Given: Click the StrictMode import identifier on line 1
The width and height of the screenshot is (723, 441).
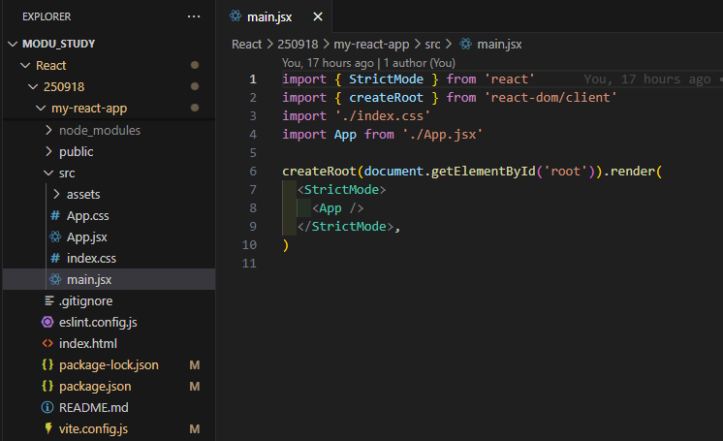Looking at the screenshot, I should click(386, 79).
